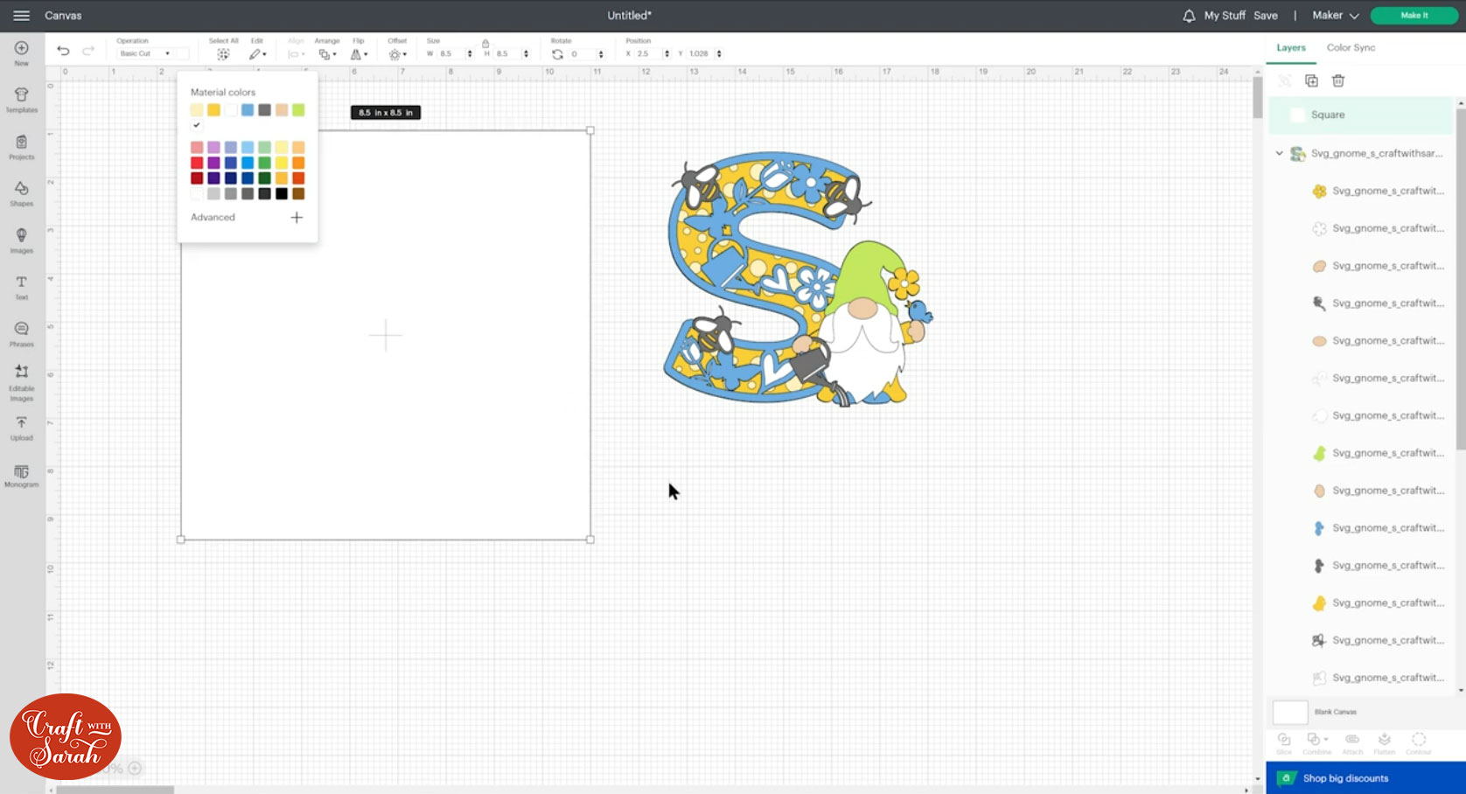
Task: Click Shop big discounts banner
Action: point(1365,777)
